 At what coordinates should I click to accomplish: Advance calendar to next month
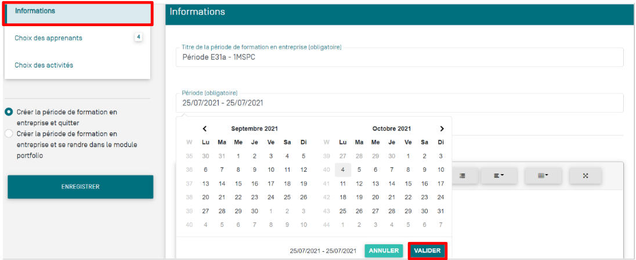coord(442,129)
